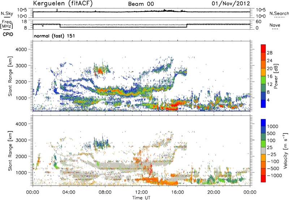Click the '4' tick on power colorbar

pos(268,100)
